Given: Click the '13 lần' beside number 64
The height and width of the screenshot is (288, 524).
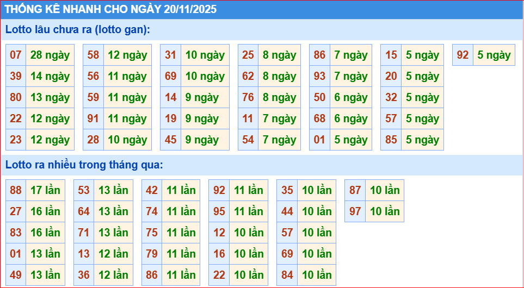Looking at the screenshot, I should 113,211.
